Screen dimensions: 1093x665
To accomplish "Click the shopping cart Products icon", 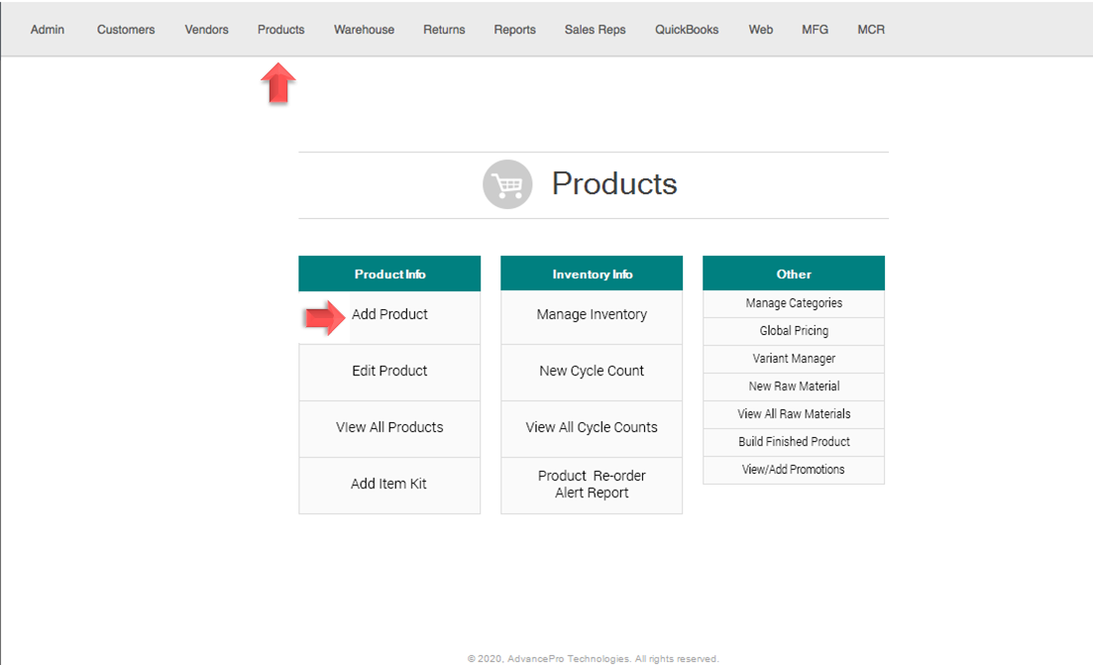I will tap(507, 184).
